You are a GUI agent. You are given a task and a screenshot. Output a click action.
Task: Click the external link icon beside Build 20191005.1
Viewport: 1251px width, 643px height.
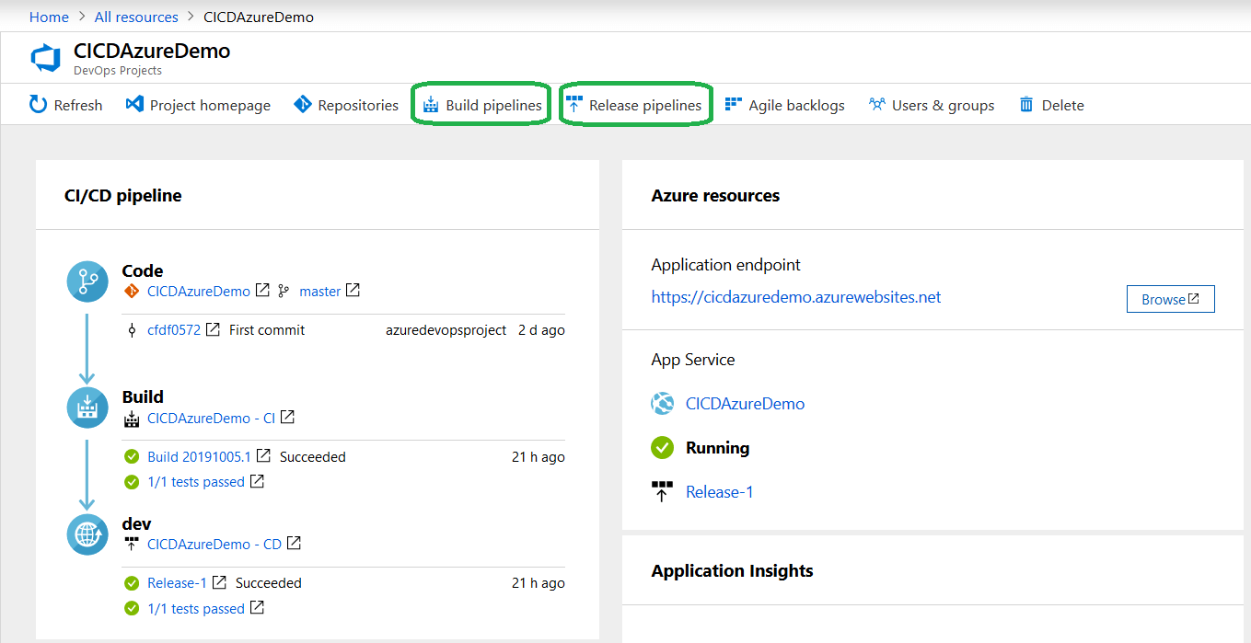(263, 455)
